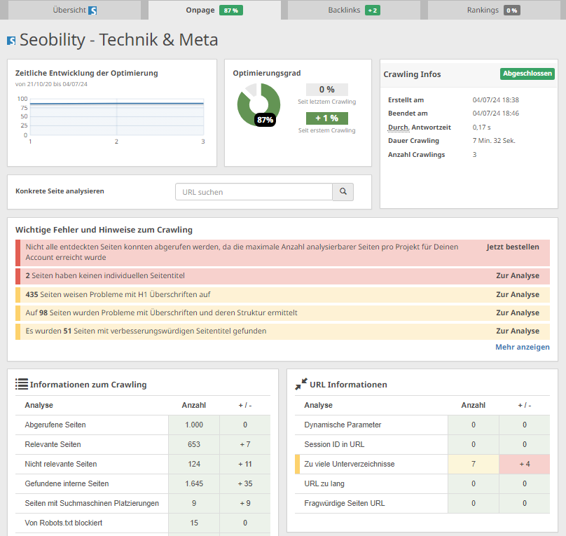Click the arrows icon beside URL Informationen
The width and height of the screenshot is (566, 536).
[x=301, y=384]
